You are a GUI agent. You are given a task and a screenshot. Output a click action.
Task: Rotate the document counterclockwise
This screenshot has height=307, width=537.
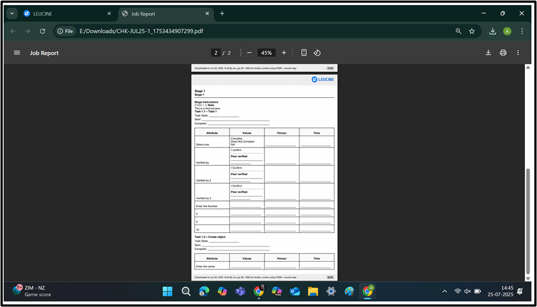(317, 53)
